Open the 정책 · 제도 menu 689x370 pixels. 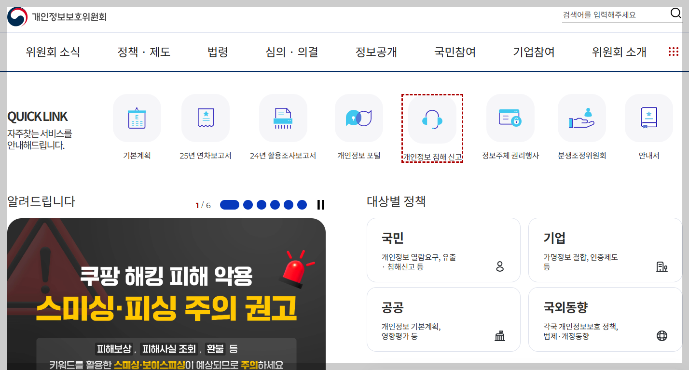pyautogui.click(x=144, y=52)
